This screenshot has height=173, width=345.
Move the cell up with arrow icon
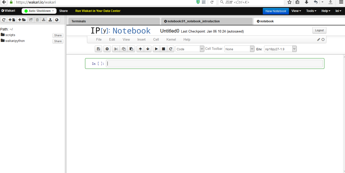140,49
